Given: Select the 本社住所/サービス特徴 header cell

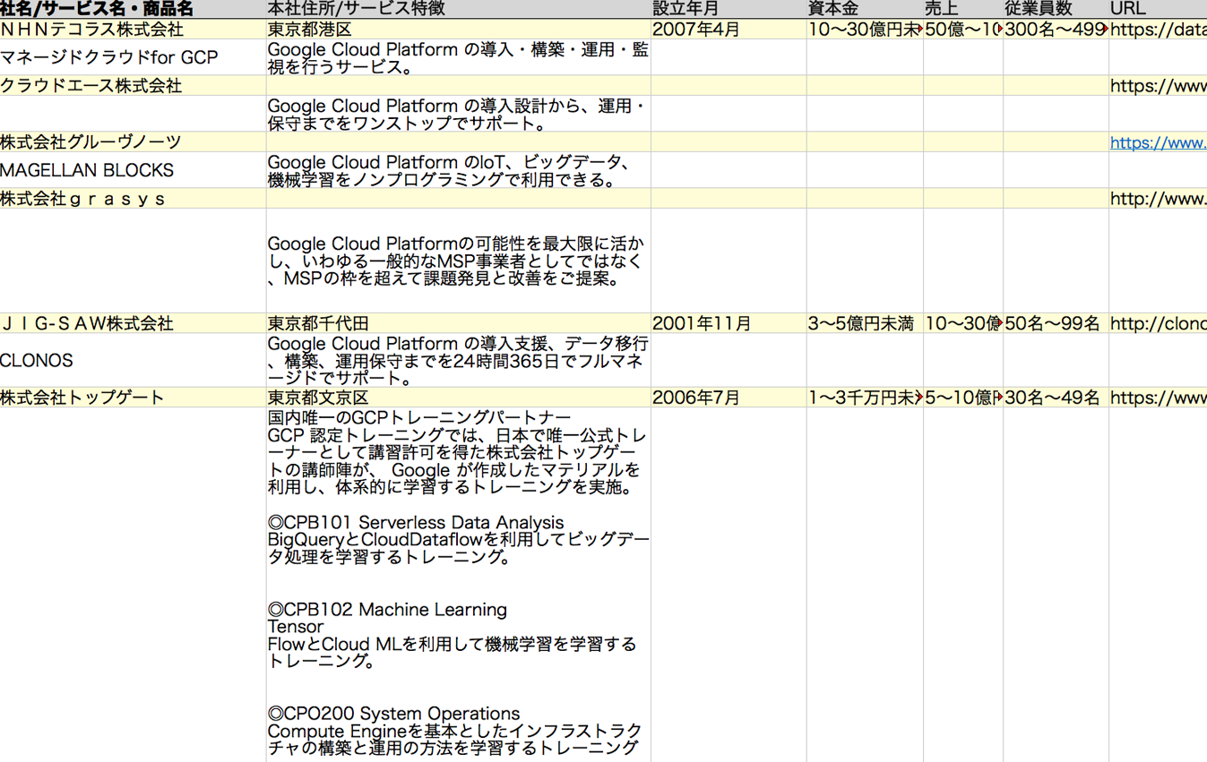Looking at the screenshot, I should (x=459, y=9).
